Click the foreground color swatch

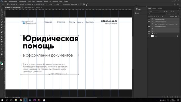coord(1,63)
